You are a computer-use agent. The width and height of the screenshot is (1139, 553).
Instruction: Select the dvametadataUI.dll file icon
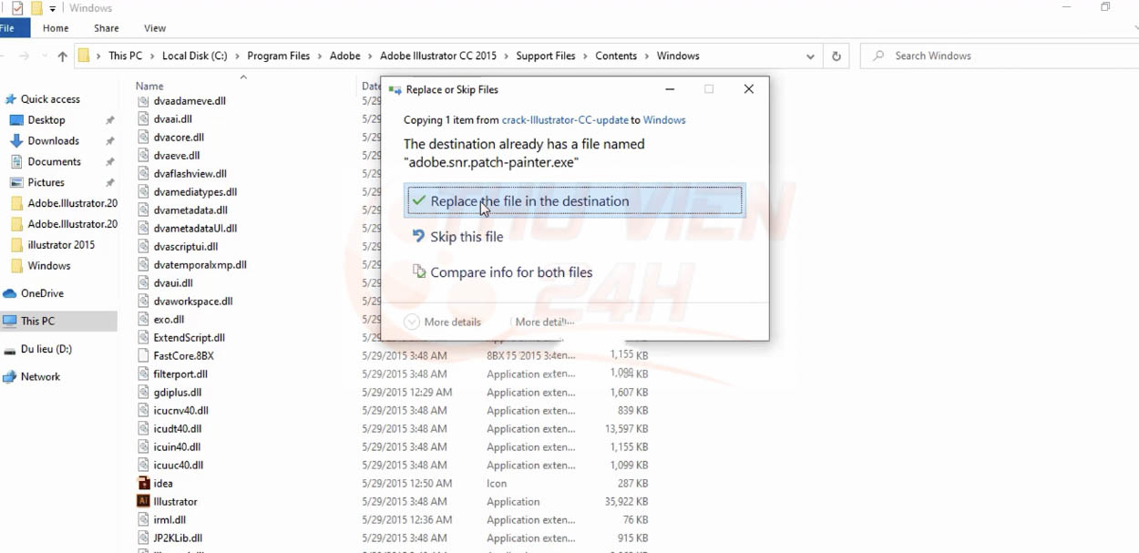143,229
